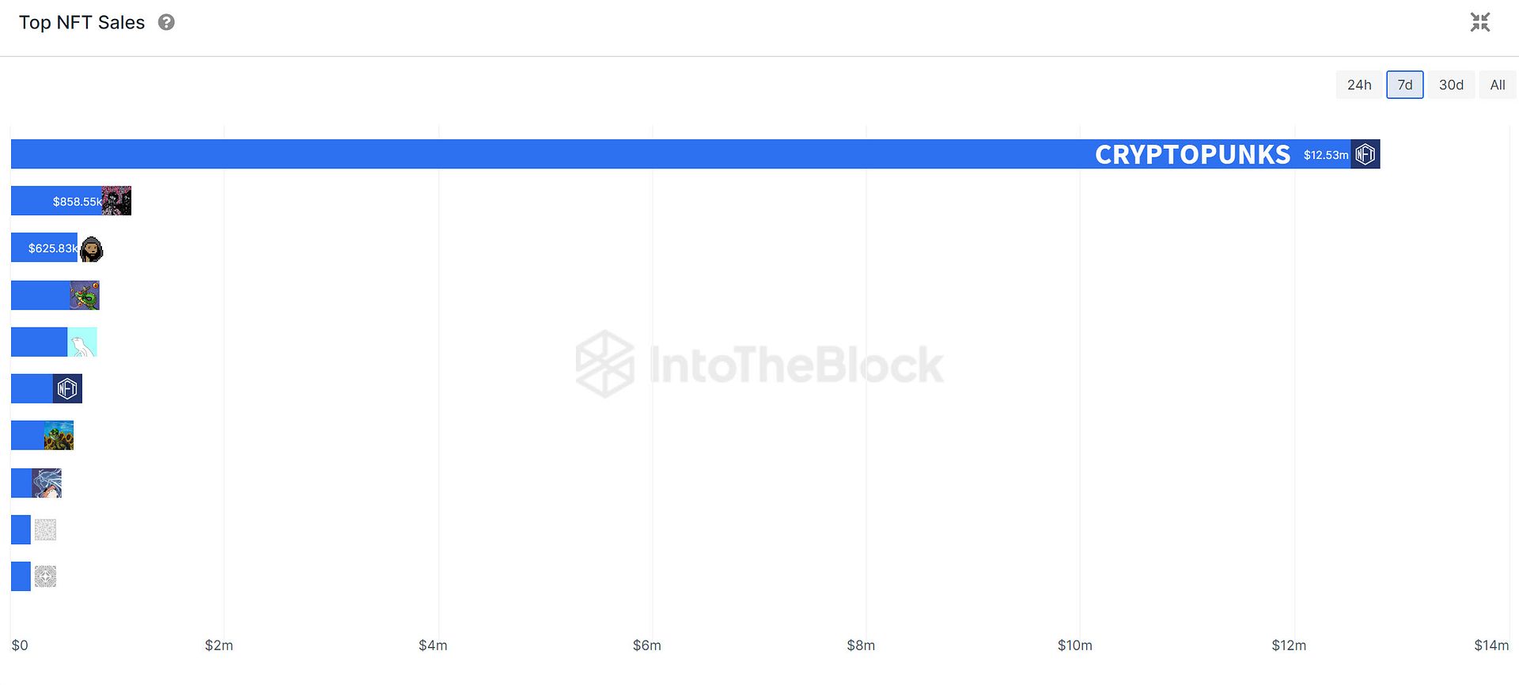Click the CryptoPunks NFT logo icon
1519x685 pixels.
1366,154
